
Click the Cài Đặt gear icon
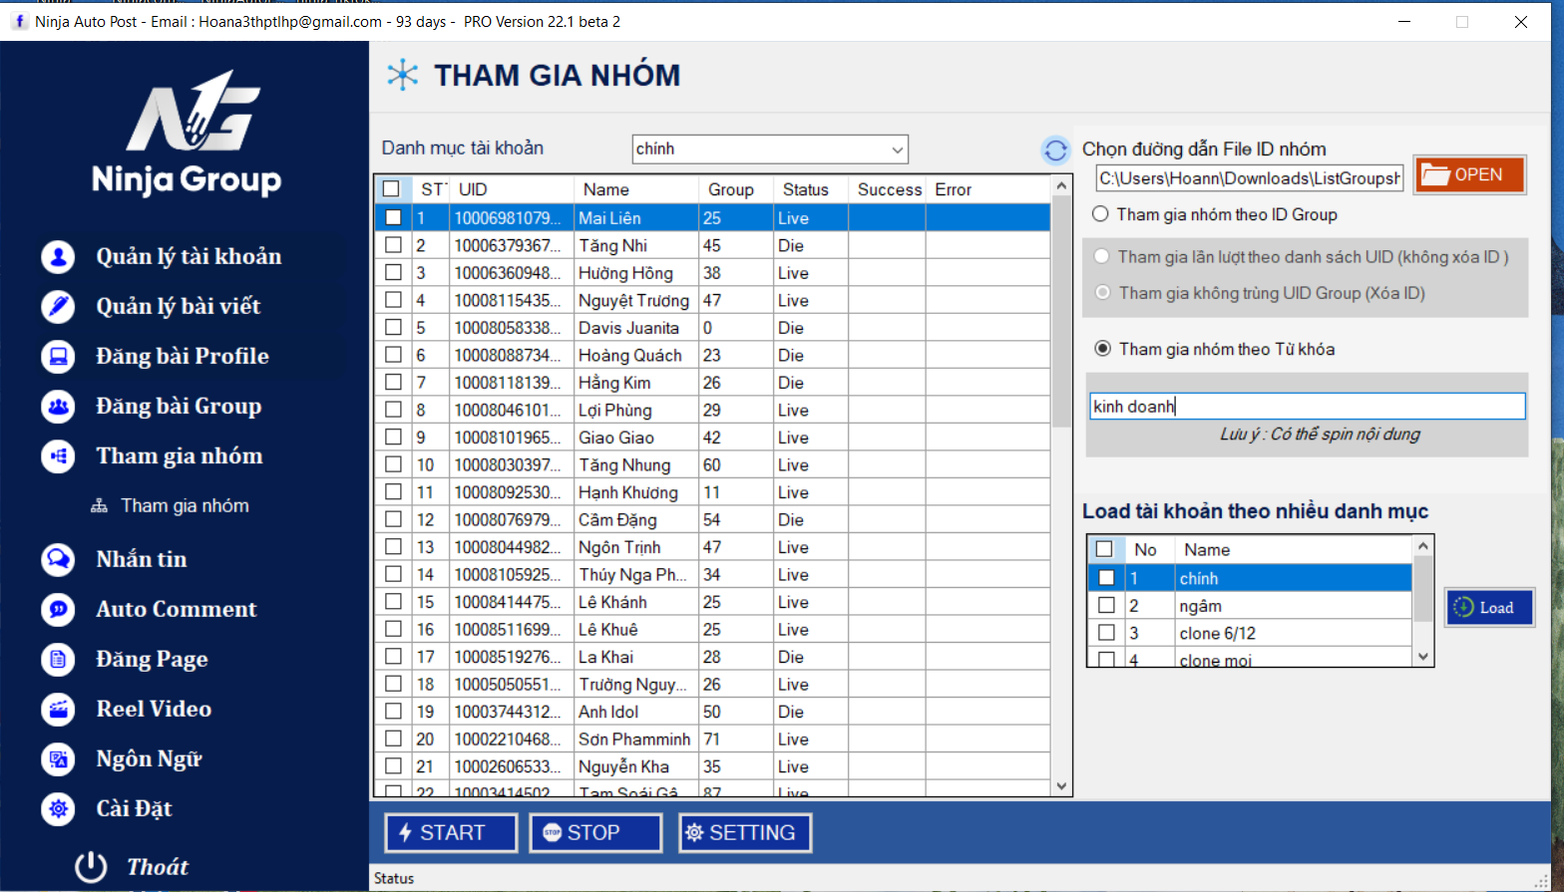(x=58, y=808)
